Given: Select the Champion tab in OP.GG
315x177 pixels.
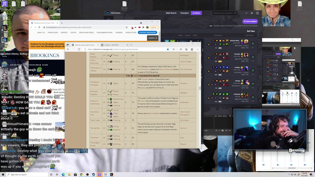Looking at the screenshot, I should pyautogui.click(x=185, y=13).
